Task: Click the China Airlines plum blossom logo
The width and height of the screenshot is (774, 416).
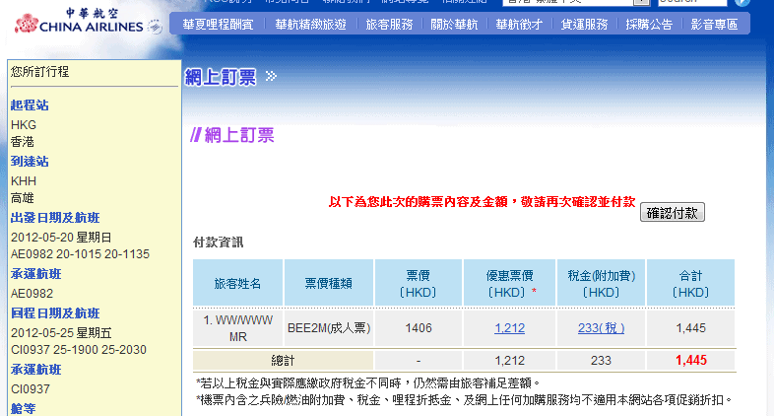Action: coord(27,24)
